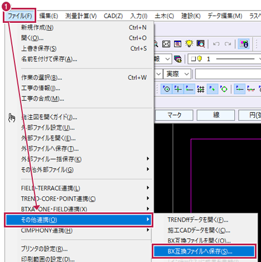Toggle the circle-center snap icon
This screenshot has height=262, width=261.
coord(166,89)
